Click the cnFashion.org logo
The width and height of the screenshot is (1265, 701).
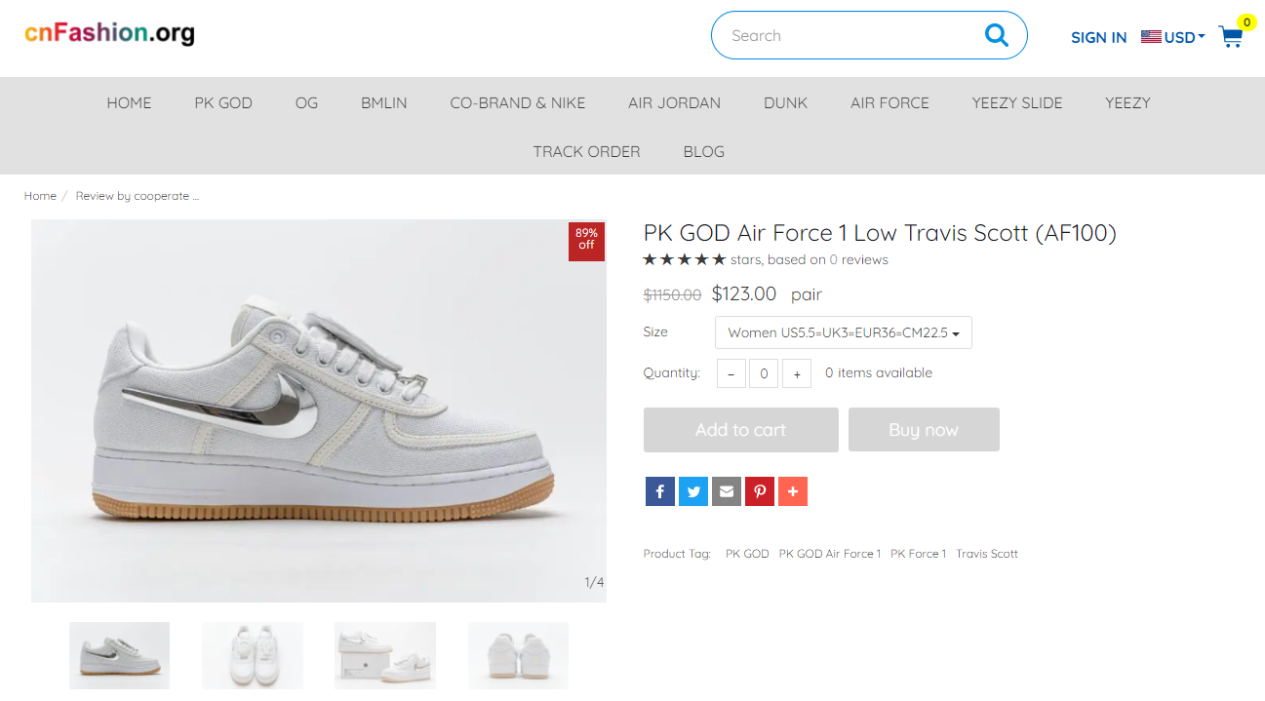109,34
